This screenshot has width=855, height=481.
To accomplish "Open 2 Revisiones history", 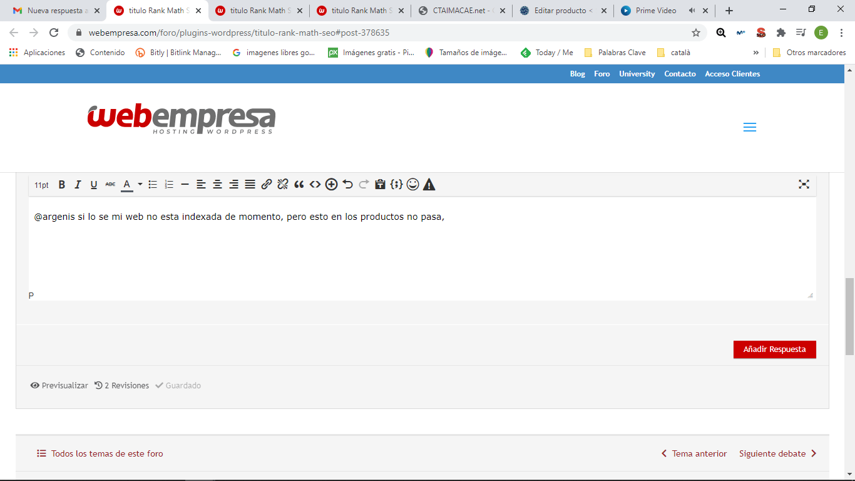I will point(121,385).
